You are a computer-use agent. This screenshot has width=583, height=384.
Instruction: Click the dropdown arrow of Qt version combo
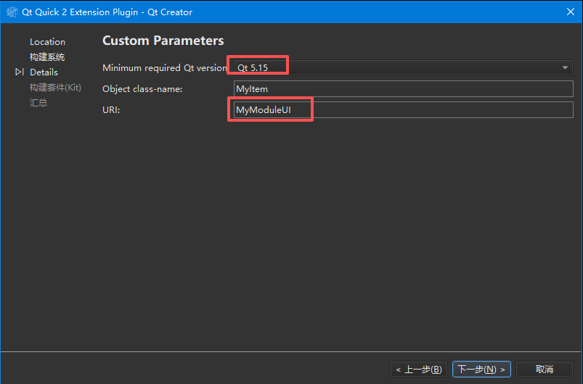(x=565, y=68)
